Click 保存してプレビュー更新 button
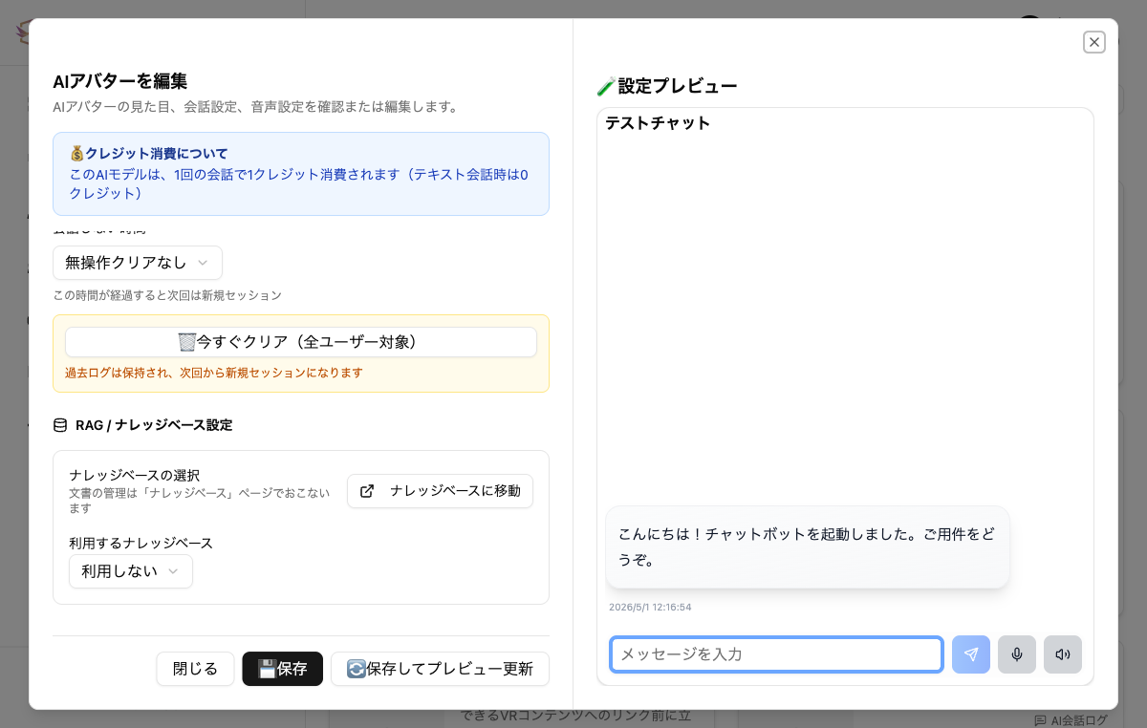The height and width of the screenshot is (728, 1147). click(x=440, y=669)
